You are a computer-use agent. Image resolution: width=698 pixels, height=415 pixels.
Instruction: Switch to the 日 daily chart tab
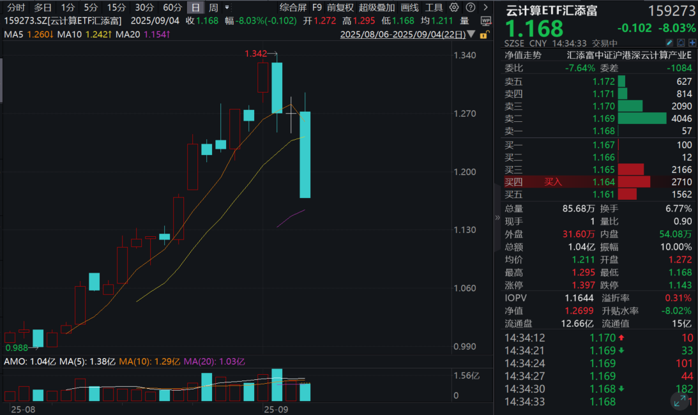(x=195, y=8)
